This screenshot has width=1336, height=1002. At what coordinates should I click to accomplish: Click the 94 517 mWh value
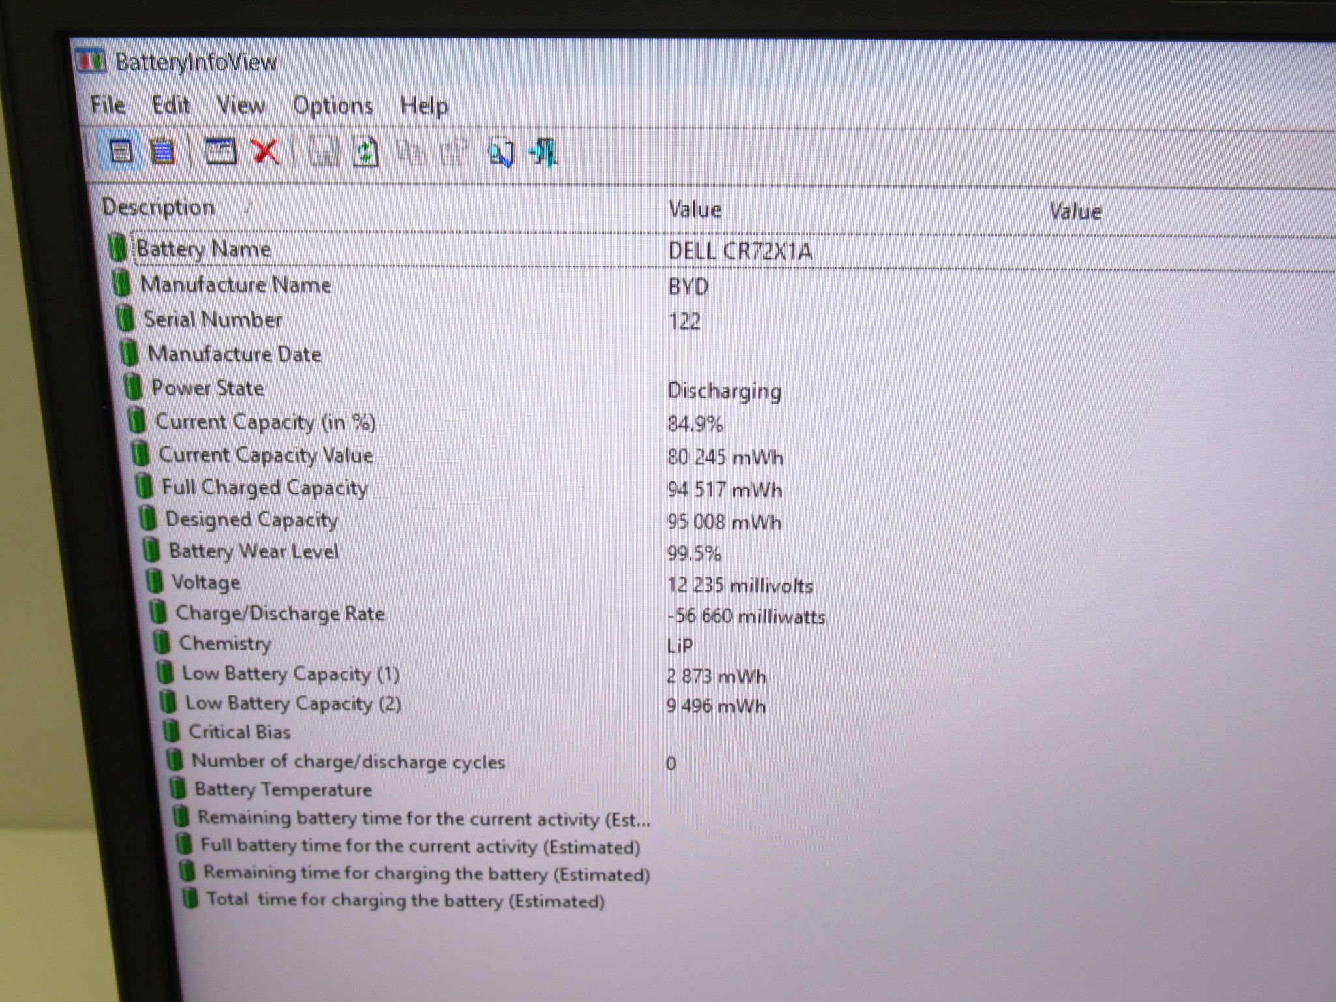(724, 489)
